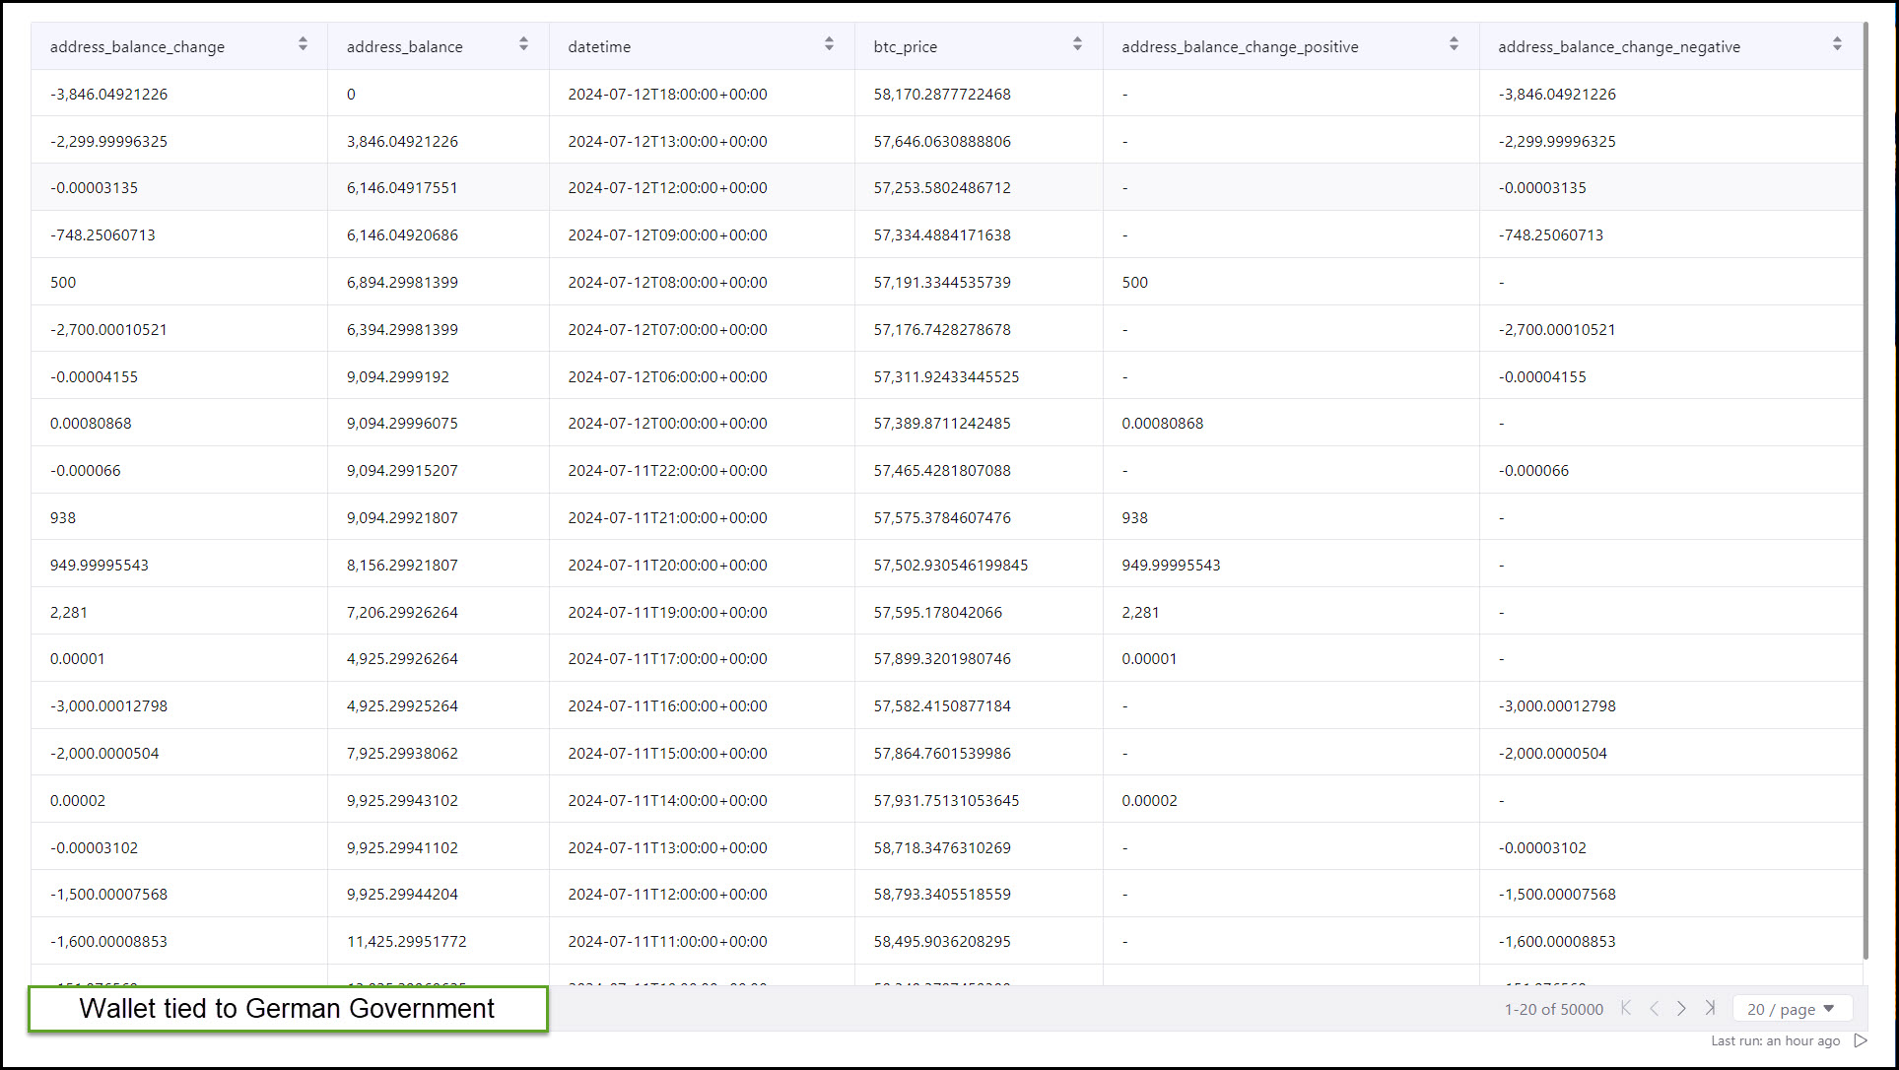Screen dimensions: 1899x1070
Task: Sort by address_balance_change_negative column
Action: click(x=1837, y=44)
